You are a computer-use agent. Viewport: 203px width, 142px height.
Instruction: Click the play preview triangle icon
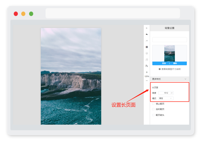[147, 28]
